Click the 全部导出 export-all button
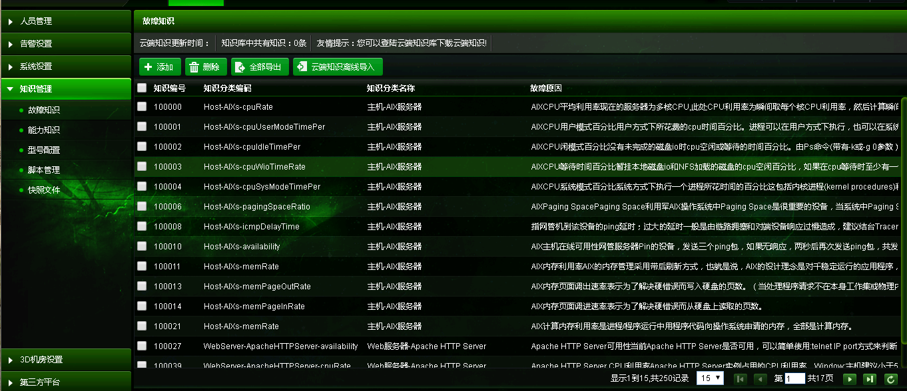Image resolution: width=907 pixels, height=391 pixels. pyautogui.click(x=260, y=66)
